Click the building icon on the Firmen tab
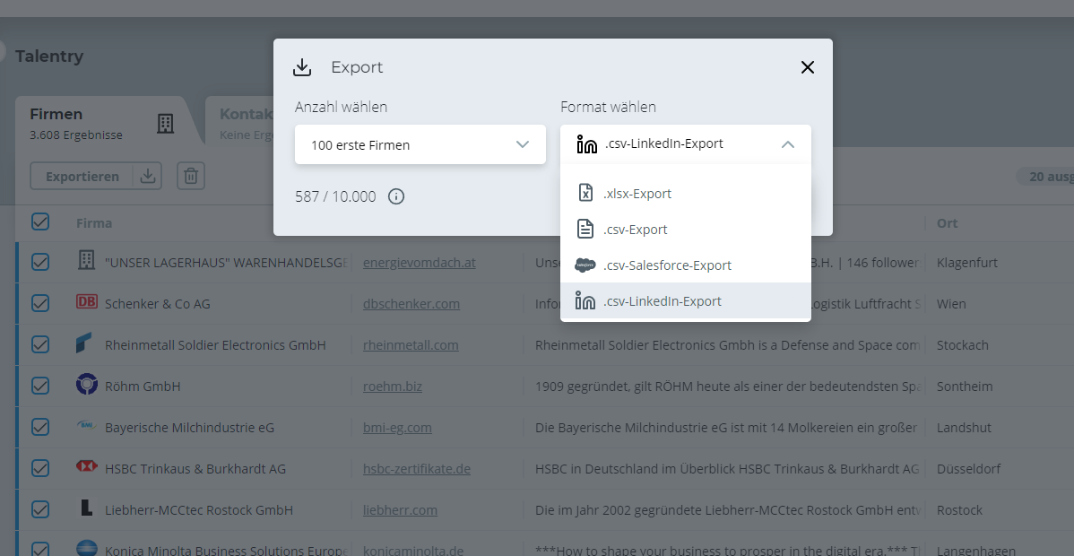The height and width of the screenshot is (556, 1074). tap(165, 124)
